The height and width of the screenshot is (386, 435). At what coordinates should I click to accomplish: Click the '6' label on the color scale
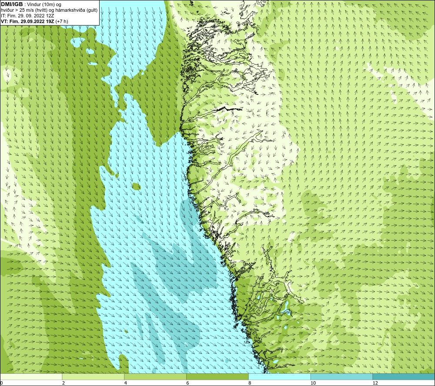click(188, 383)
